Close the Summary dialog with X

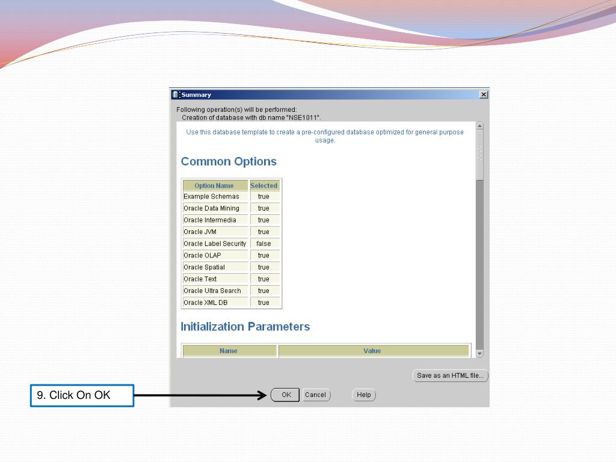[484, 94]
